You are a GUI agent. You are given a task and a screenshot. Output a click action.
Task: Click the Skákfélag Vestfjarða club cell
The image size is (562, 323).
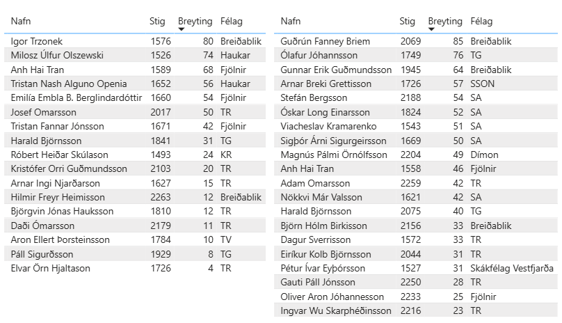(512, 268)
